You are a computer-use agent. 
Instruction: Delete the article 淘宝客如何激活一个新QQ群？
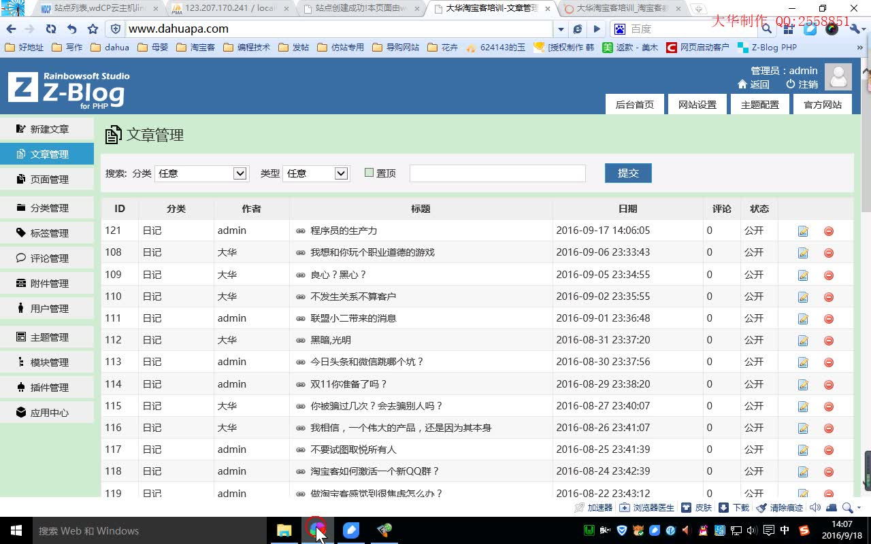828,472
